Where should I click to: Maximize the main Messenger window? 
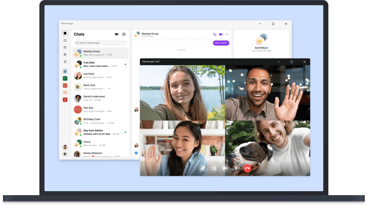pos(273,24)
